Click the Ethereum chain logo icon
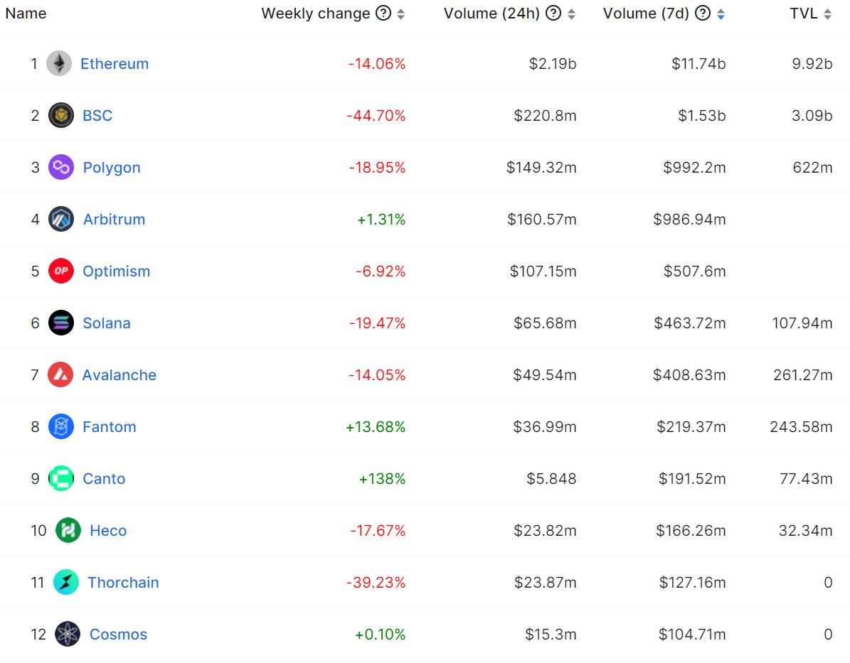 pyautogui.click(x=59, y=64)
